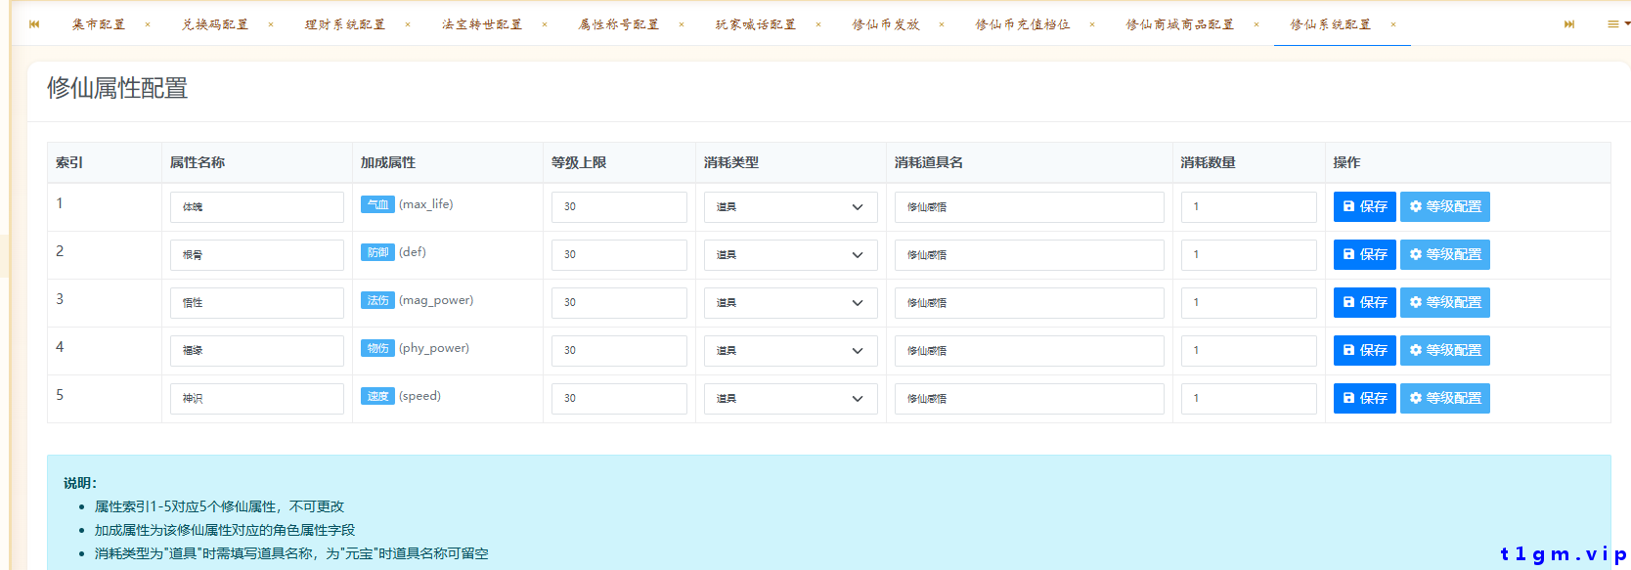This screenshot has width=1631, height=570.
Task: Save row 3 悟性 attribute
Action: coord(1365,302)
